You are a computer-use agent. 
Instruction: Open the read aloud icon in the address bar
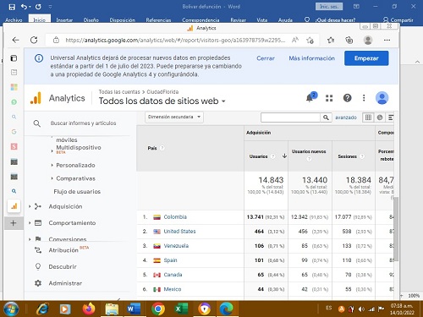click(295, 40)
